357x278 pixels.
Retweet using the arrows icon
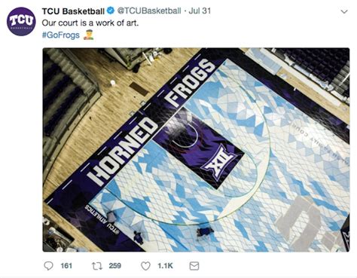[x=97, y=266]
